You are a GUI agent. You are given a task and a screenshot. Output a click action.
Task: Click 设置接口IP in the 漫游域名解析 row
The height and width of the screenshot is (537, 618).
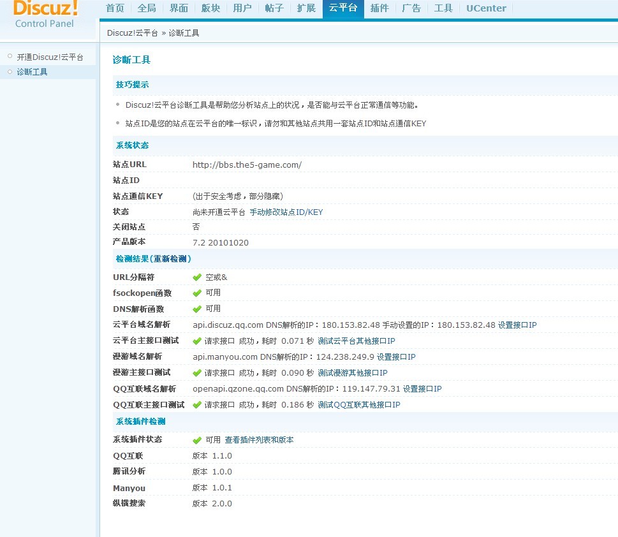coord(396,357)
